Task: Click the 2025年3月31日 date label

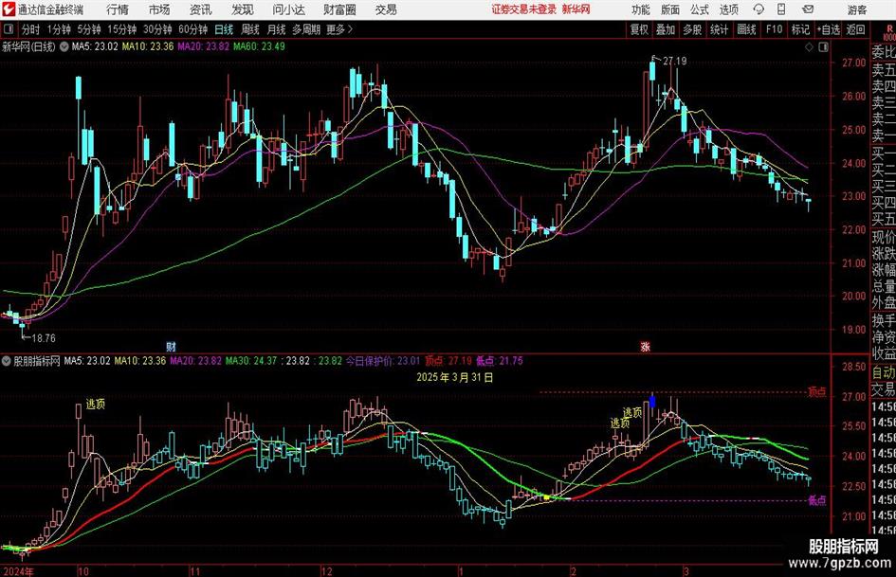Action: point(455,377)
